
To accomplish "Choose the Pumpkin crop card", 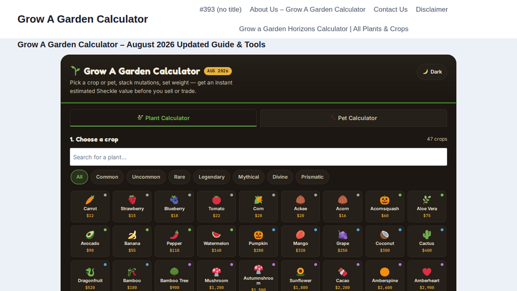I will pos(258,241).
